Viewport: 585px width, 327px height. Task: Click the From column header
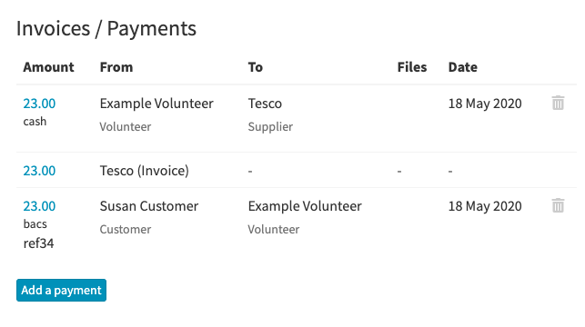coord(116,67)
